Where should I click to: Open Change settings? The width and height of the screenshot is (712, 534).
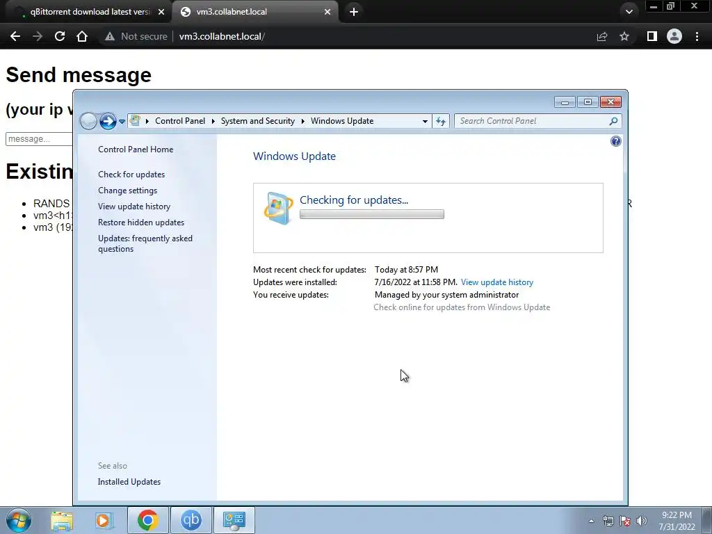pyautogui.click(x=128, y=191)
